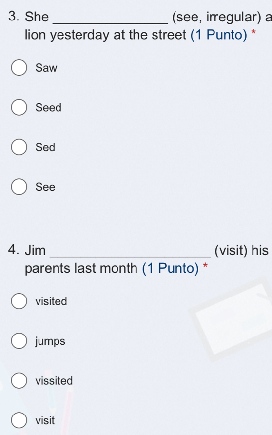The image size is (272, 435).
Task: Pick the "Sed" radio option
Action: coord(19,147)
